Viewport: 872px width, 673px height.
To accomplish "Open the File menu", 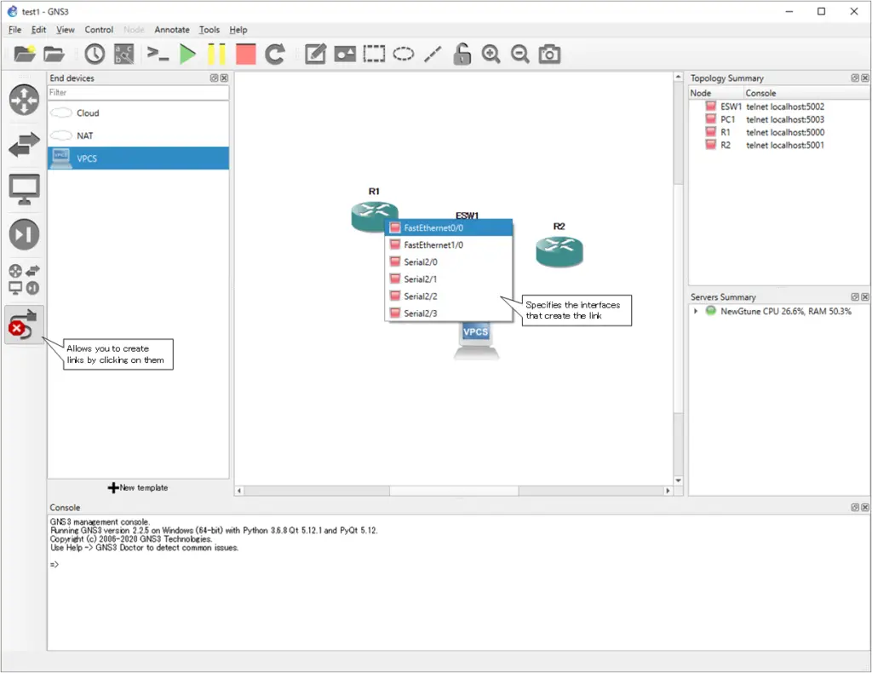I will 15,30.
